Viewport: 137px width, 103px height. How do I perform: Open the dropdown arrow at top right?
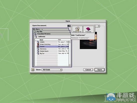pyautogui.click(x=99, y=26)
